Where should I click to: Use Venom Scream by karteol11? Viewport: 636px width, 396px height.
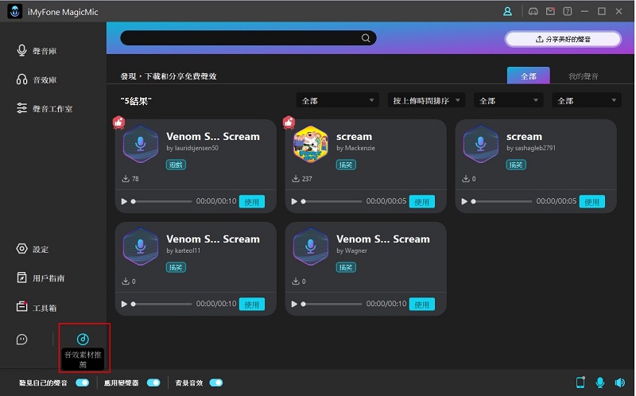[x=252, y=305]
